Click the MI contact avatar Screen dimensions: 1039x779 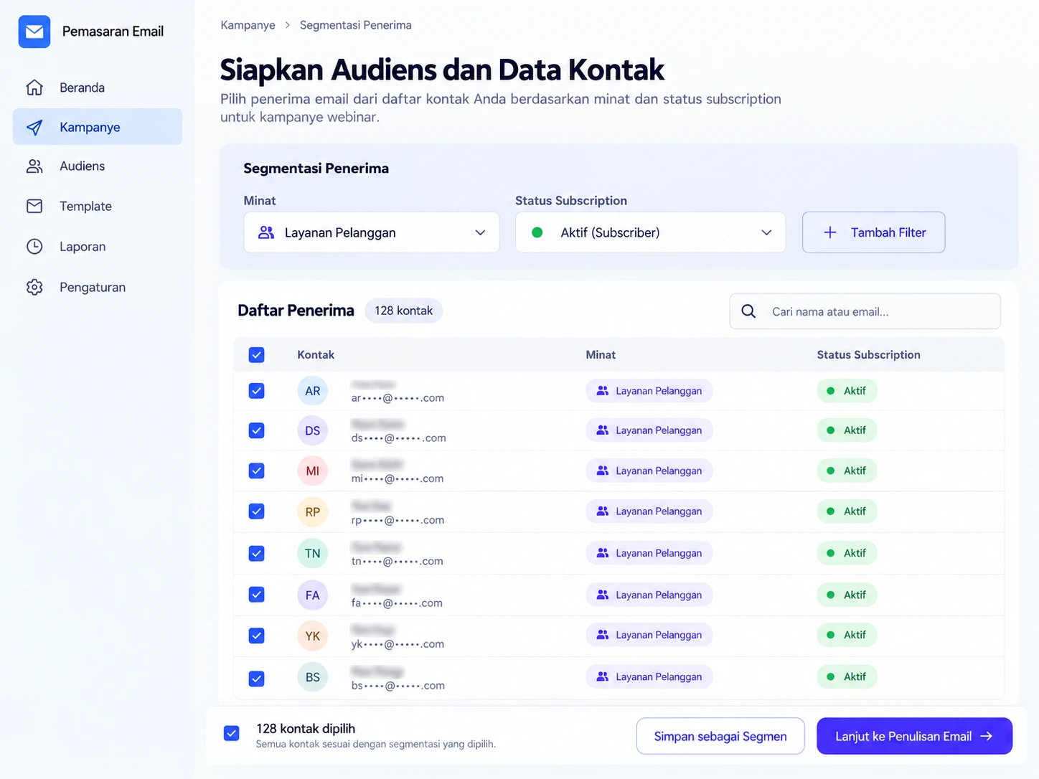coord(313,471)
